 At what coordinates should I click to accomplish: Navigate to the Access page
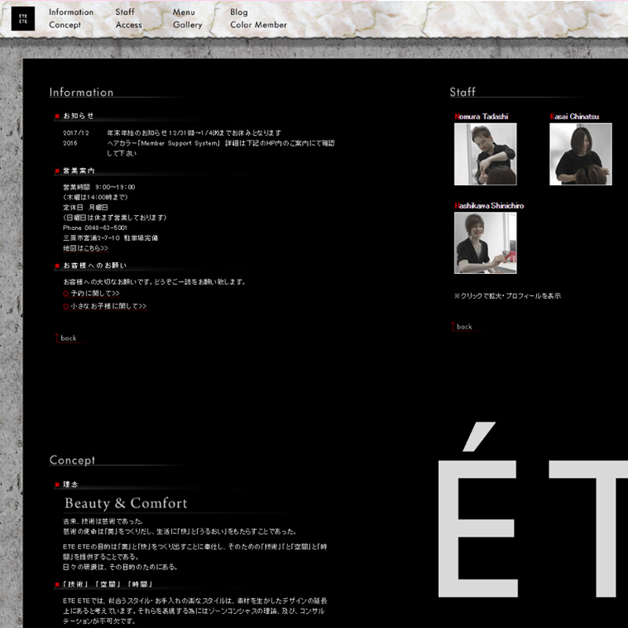point(129,25)
